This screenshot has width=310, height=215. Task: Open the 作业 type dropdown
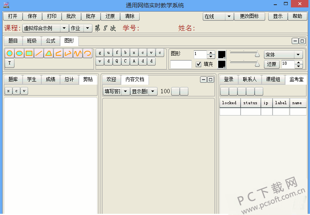[88, 28]
